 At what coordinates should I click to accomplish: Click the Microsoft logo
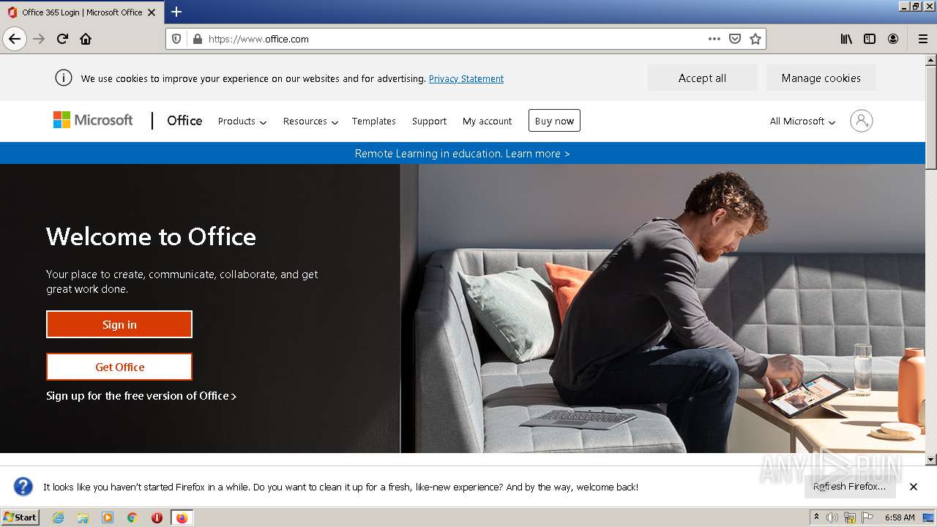coord(93,120)
